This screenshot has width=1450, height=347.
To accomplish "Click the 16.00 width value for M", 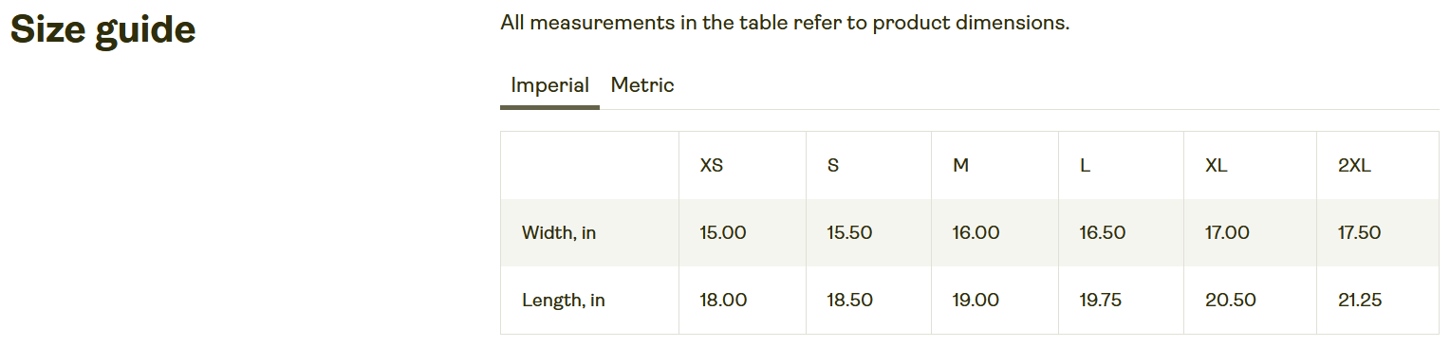I will click(976, 232).
